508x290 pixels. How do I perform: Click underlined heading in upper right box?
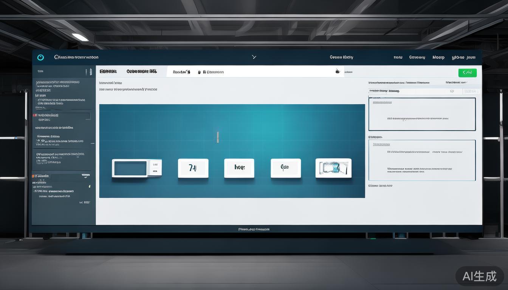pyautogui.click(x=382, y=103)
